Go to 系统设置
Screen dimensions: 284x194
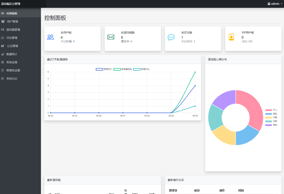pyautogui.click(x=21, y=62)
